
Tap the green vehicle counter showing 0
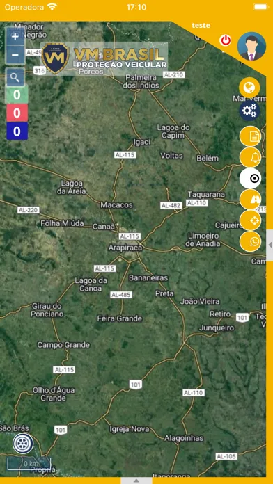coord(17,95)
